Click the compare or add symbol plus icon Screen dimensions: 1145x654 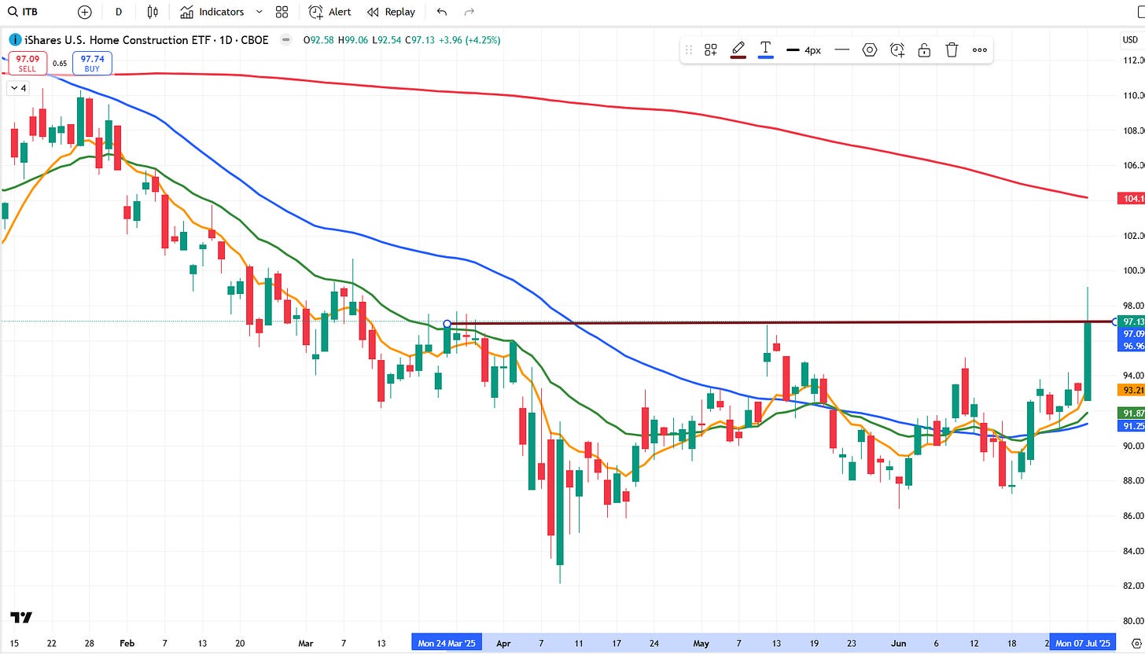(85, 12)
